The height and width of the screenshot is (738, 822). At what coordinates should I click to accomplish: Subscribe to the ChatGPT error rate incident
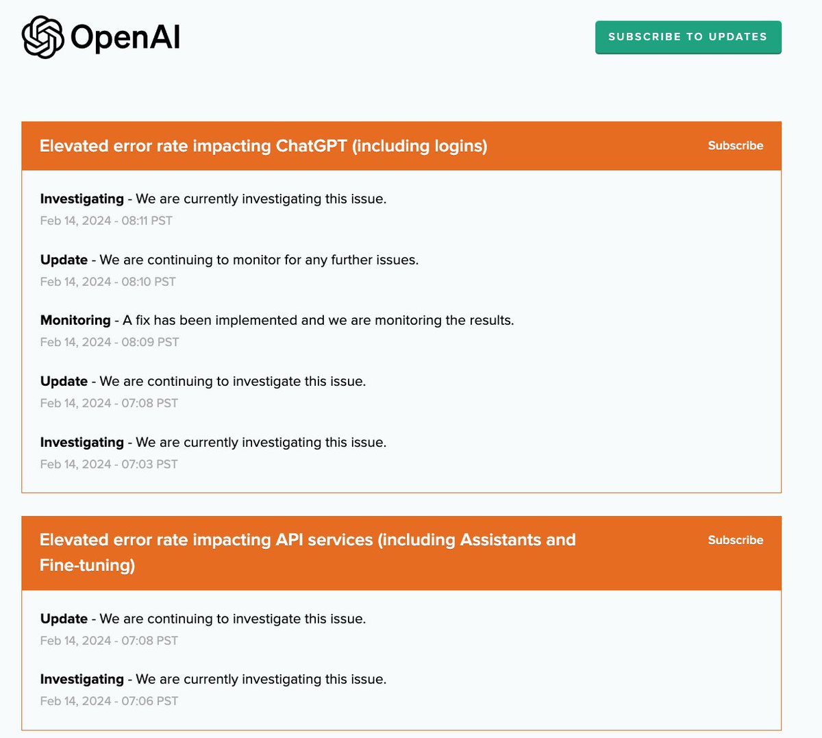(x=735, y=145)
